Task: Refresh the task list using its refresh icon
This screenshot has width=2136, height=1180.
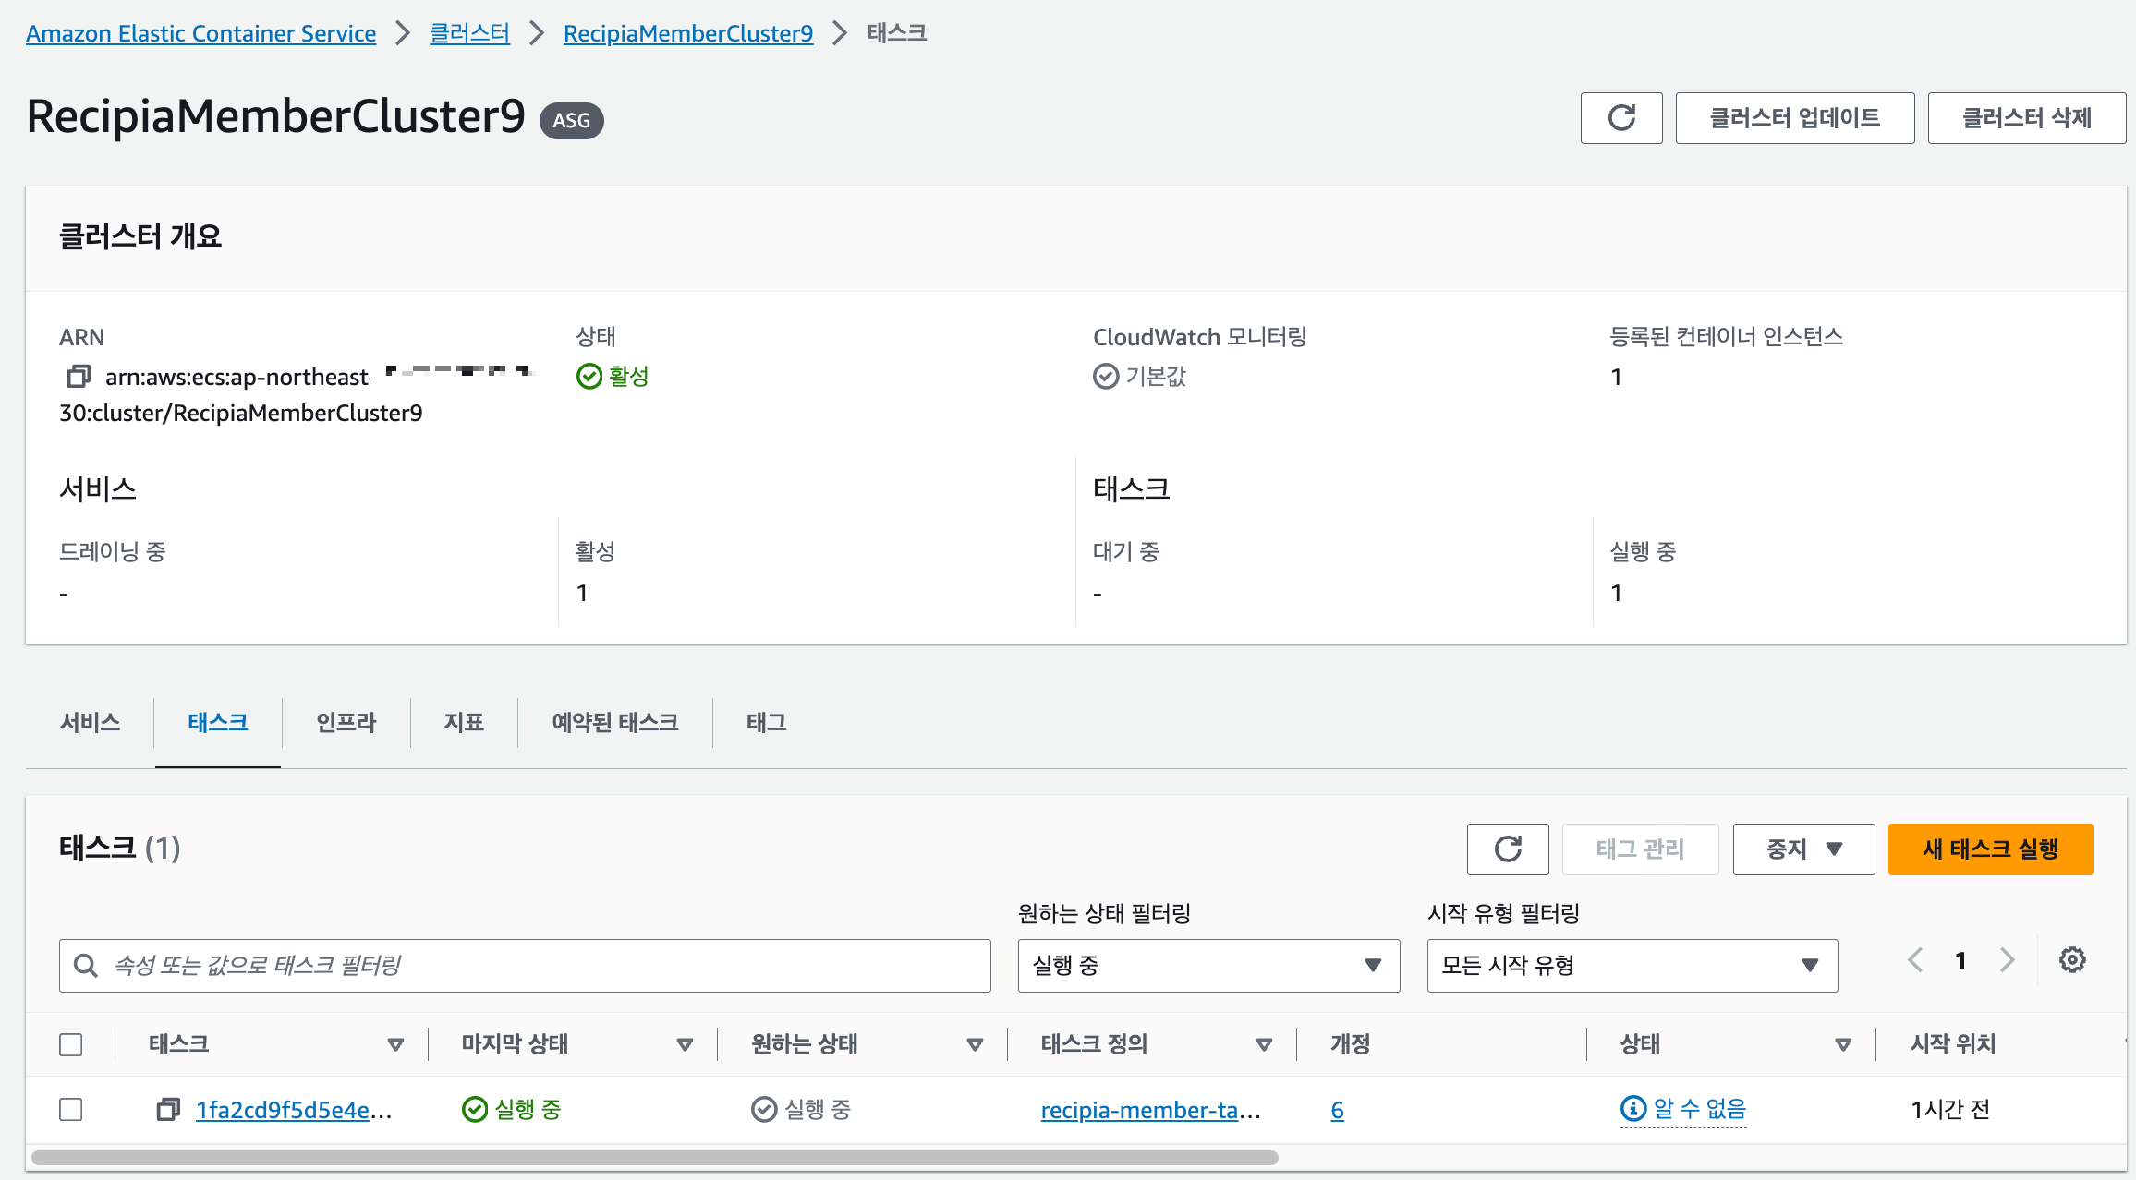Action: coord(1508,849)
